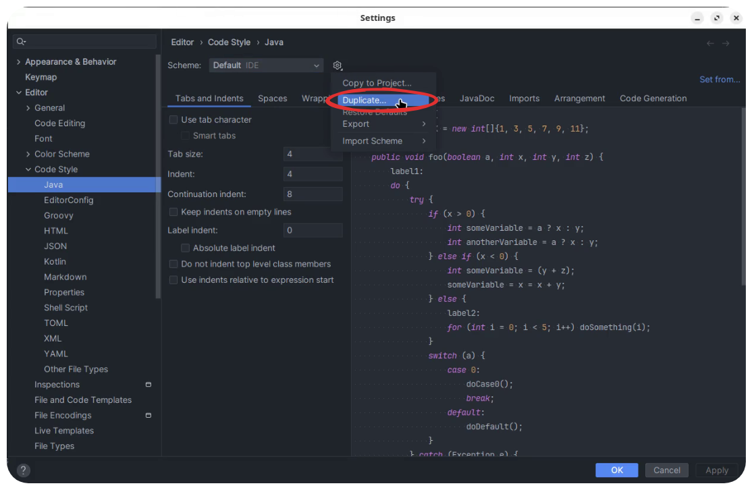
Task: Select Markdown under Code Style
Action: [x=65, y=277]
